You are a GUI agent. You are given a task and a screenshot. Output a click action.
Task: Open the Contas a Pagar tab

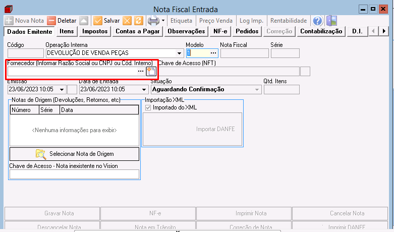pyautogui.click(x=137, y=31)
